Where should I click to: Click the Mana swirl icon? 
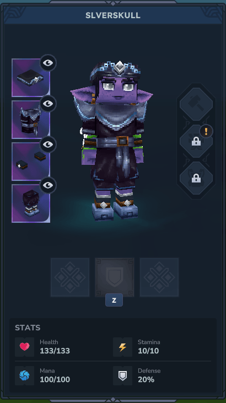click(24, 376)
